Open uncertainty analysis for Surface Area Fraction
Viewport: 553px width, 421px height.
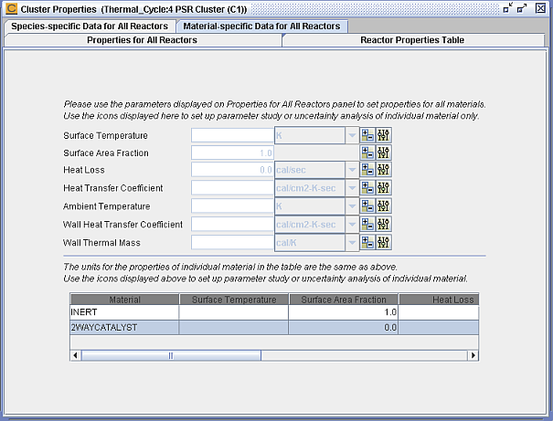pos(383,153)
